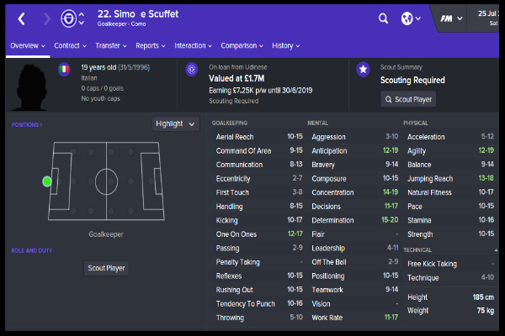Screen dimensions: 505x336
Task: Open the Transfer tab menu
Action: 111,45
